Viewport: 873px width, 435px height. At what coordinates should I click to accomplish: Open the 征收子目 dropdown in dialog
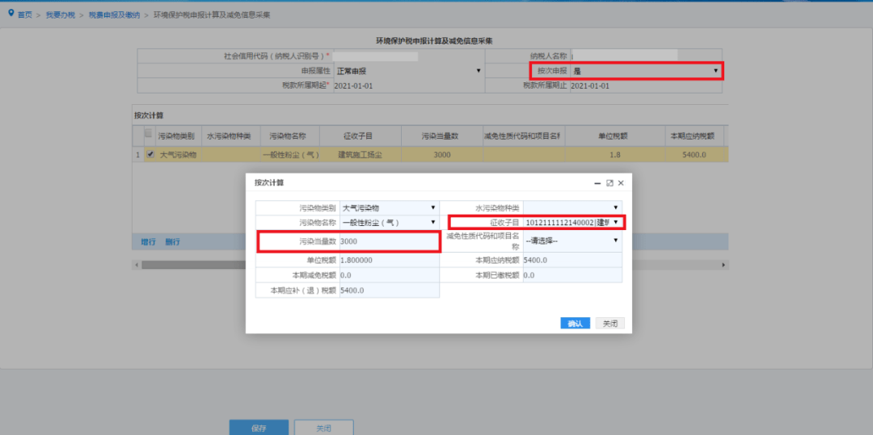(571, 222)
